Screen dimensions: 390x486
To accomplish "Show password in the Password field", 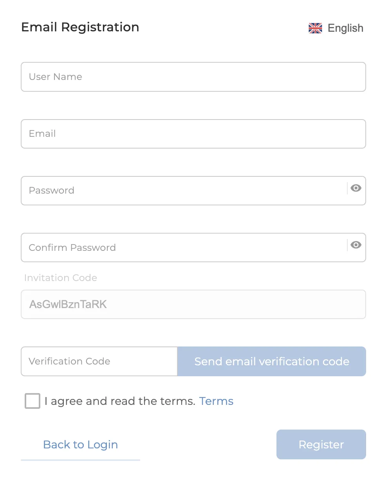I will point(356,188).
